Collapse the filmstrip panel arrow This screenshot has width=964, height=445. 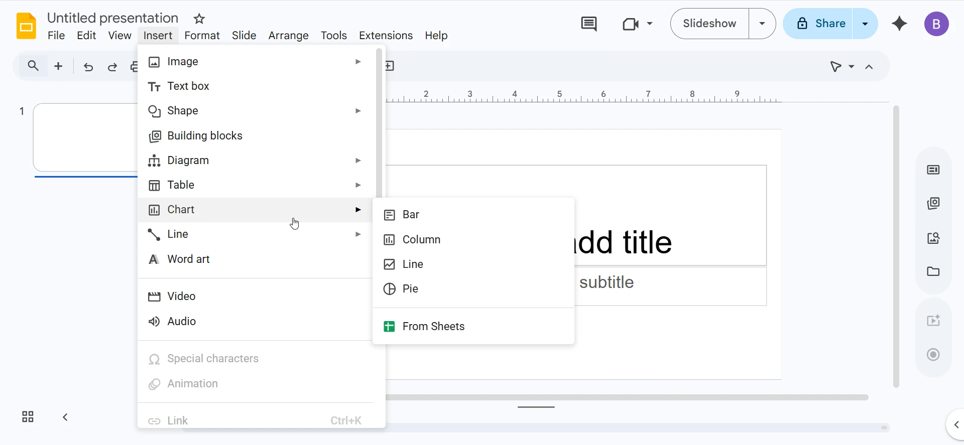click(65, 417)
